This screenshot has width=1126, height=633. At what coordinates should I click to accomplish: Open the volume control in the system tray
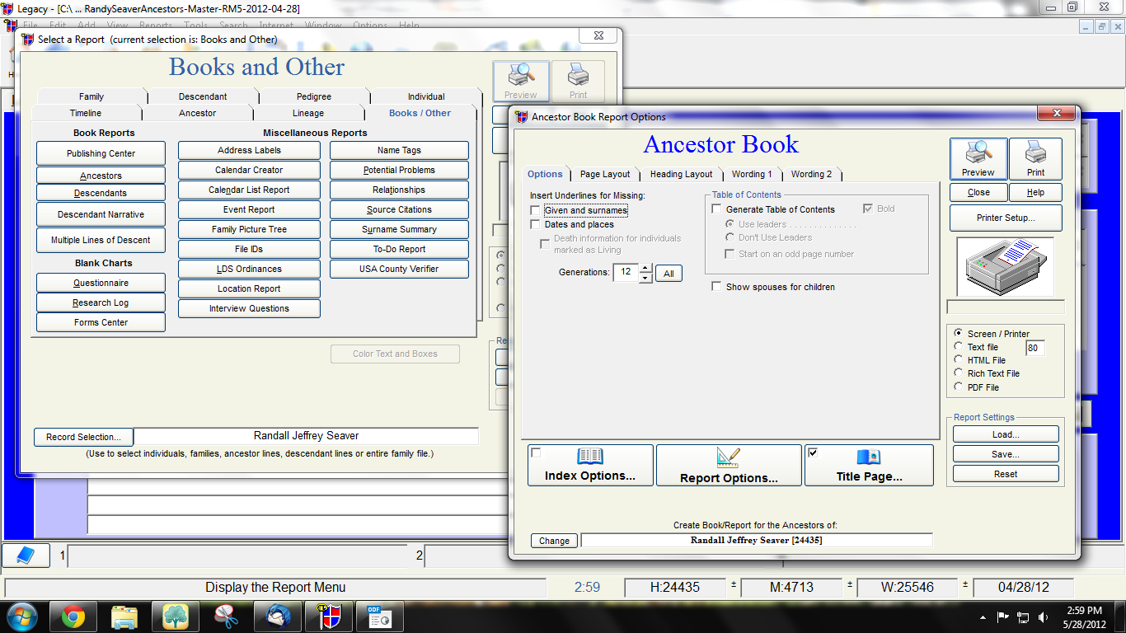click(1044, 617)
